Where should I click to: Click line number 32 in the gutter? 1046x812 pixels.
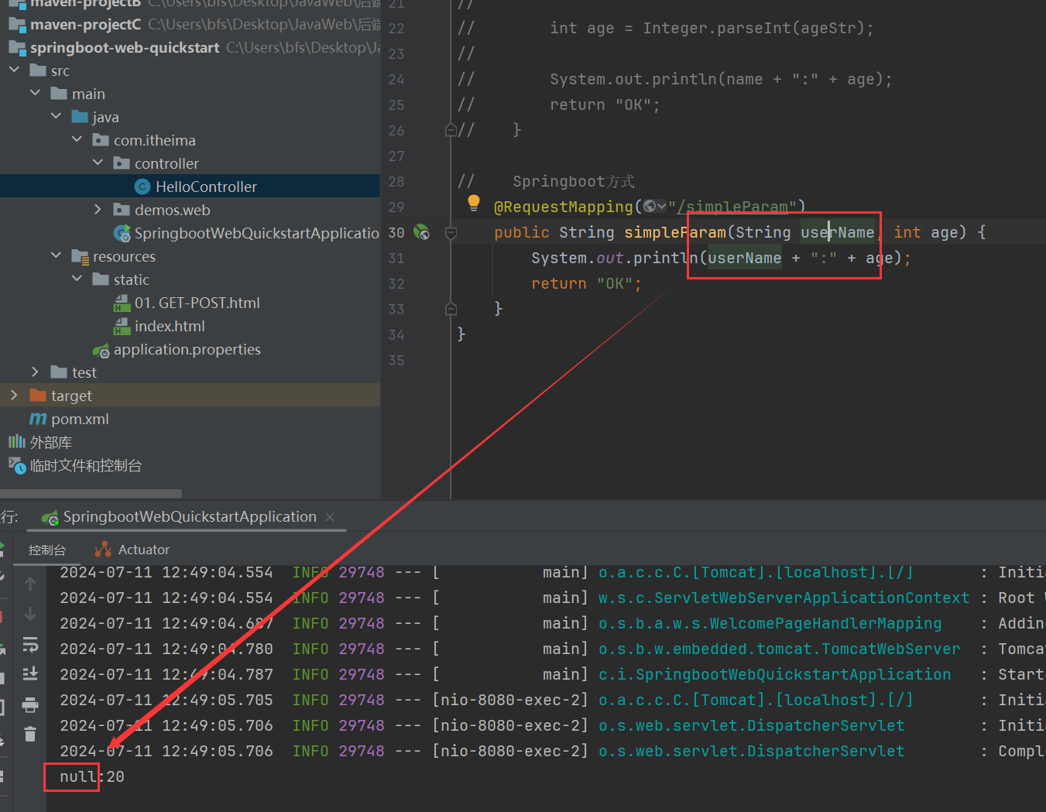[x=396, y=283]
